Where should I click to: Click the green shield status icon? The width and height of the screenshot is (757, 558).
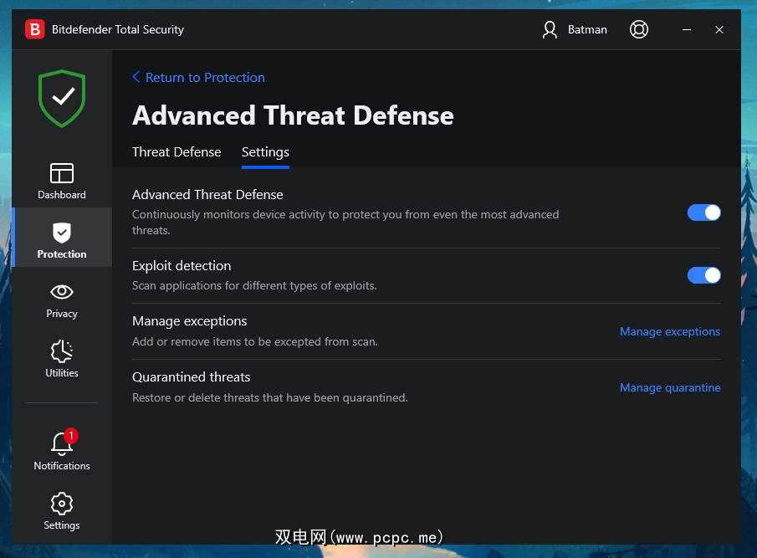[62, 97]
